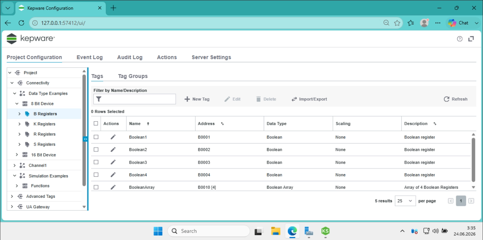
Task: Expand the 16 Bit Device node
Action: pos(17,155)
